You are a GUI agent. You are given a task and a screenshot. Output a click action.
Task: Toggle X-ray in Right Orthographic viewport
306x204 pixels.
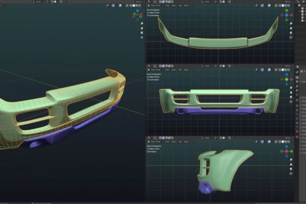276,142
